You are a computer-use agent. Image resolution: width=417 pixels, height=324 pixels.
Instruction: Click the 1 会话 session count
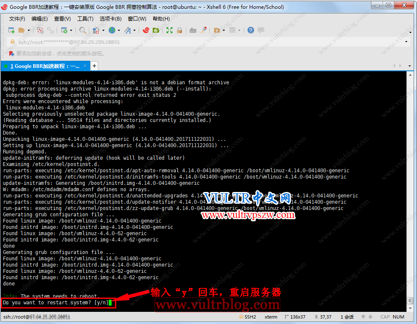point(347,317)
